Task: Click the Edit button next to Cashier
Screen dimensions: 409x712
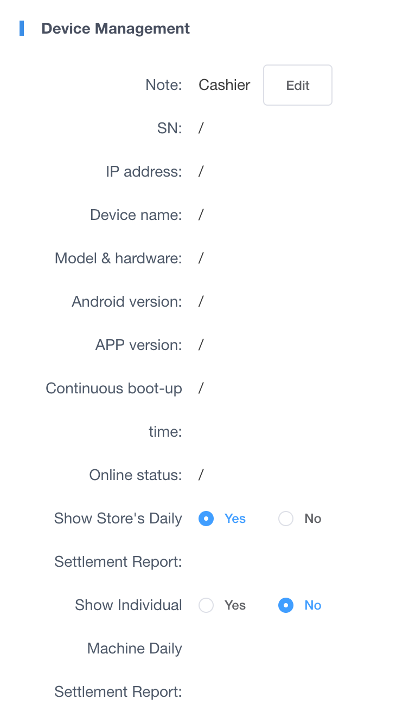Action: [x=297, y=85]
